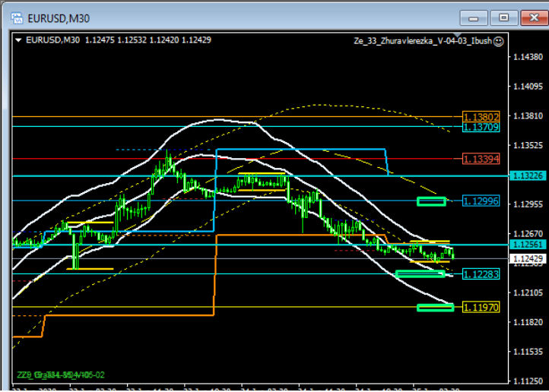Image resolution: width=549 pixels, height=392 pixels.
Task: Click the cyan 1.12283 price label
Action: click(481, 274)
